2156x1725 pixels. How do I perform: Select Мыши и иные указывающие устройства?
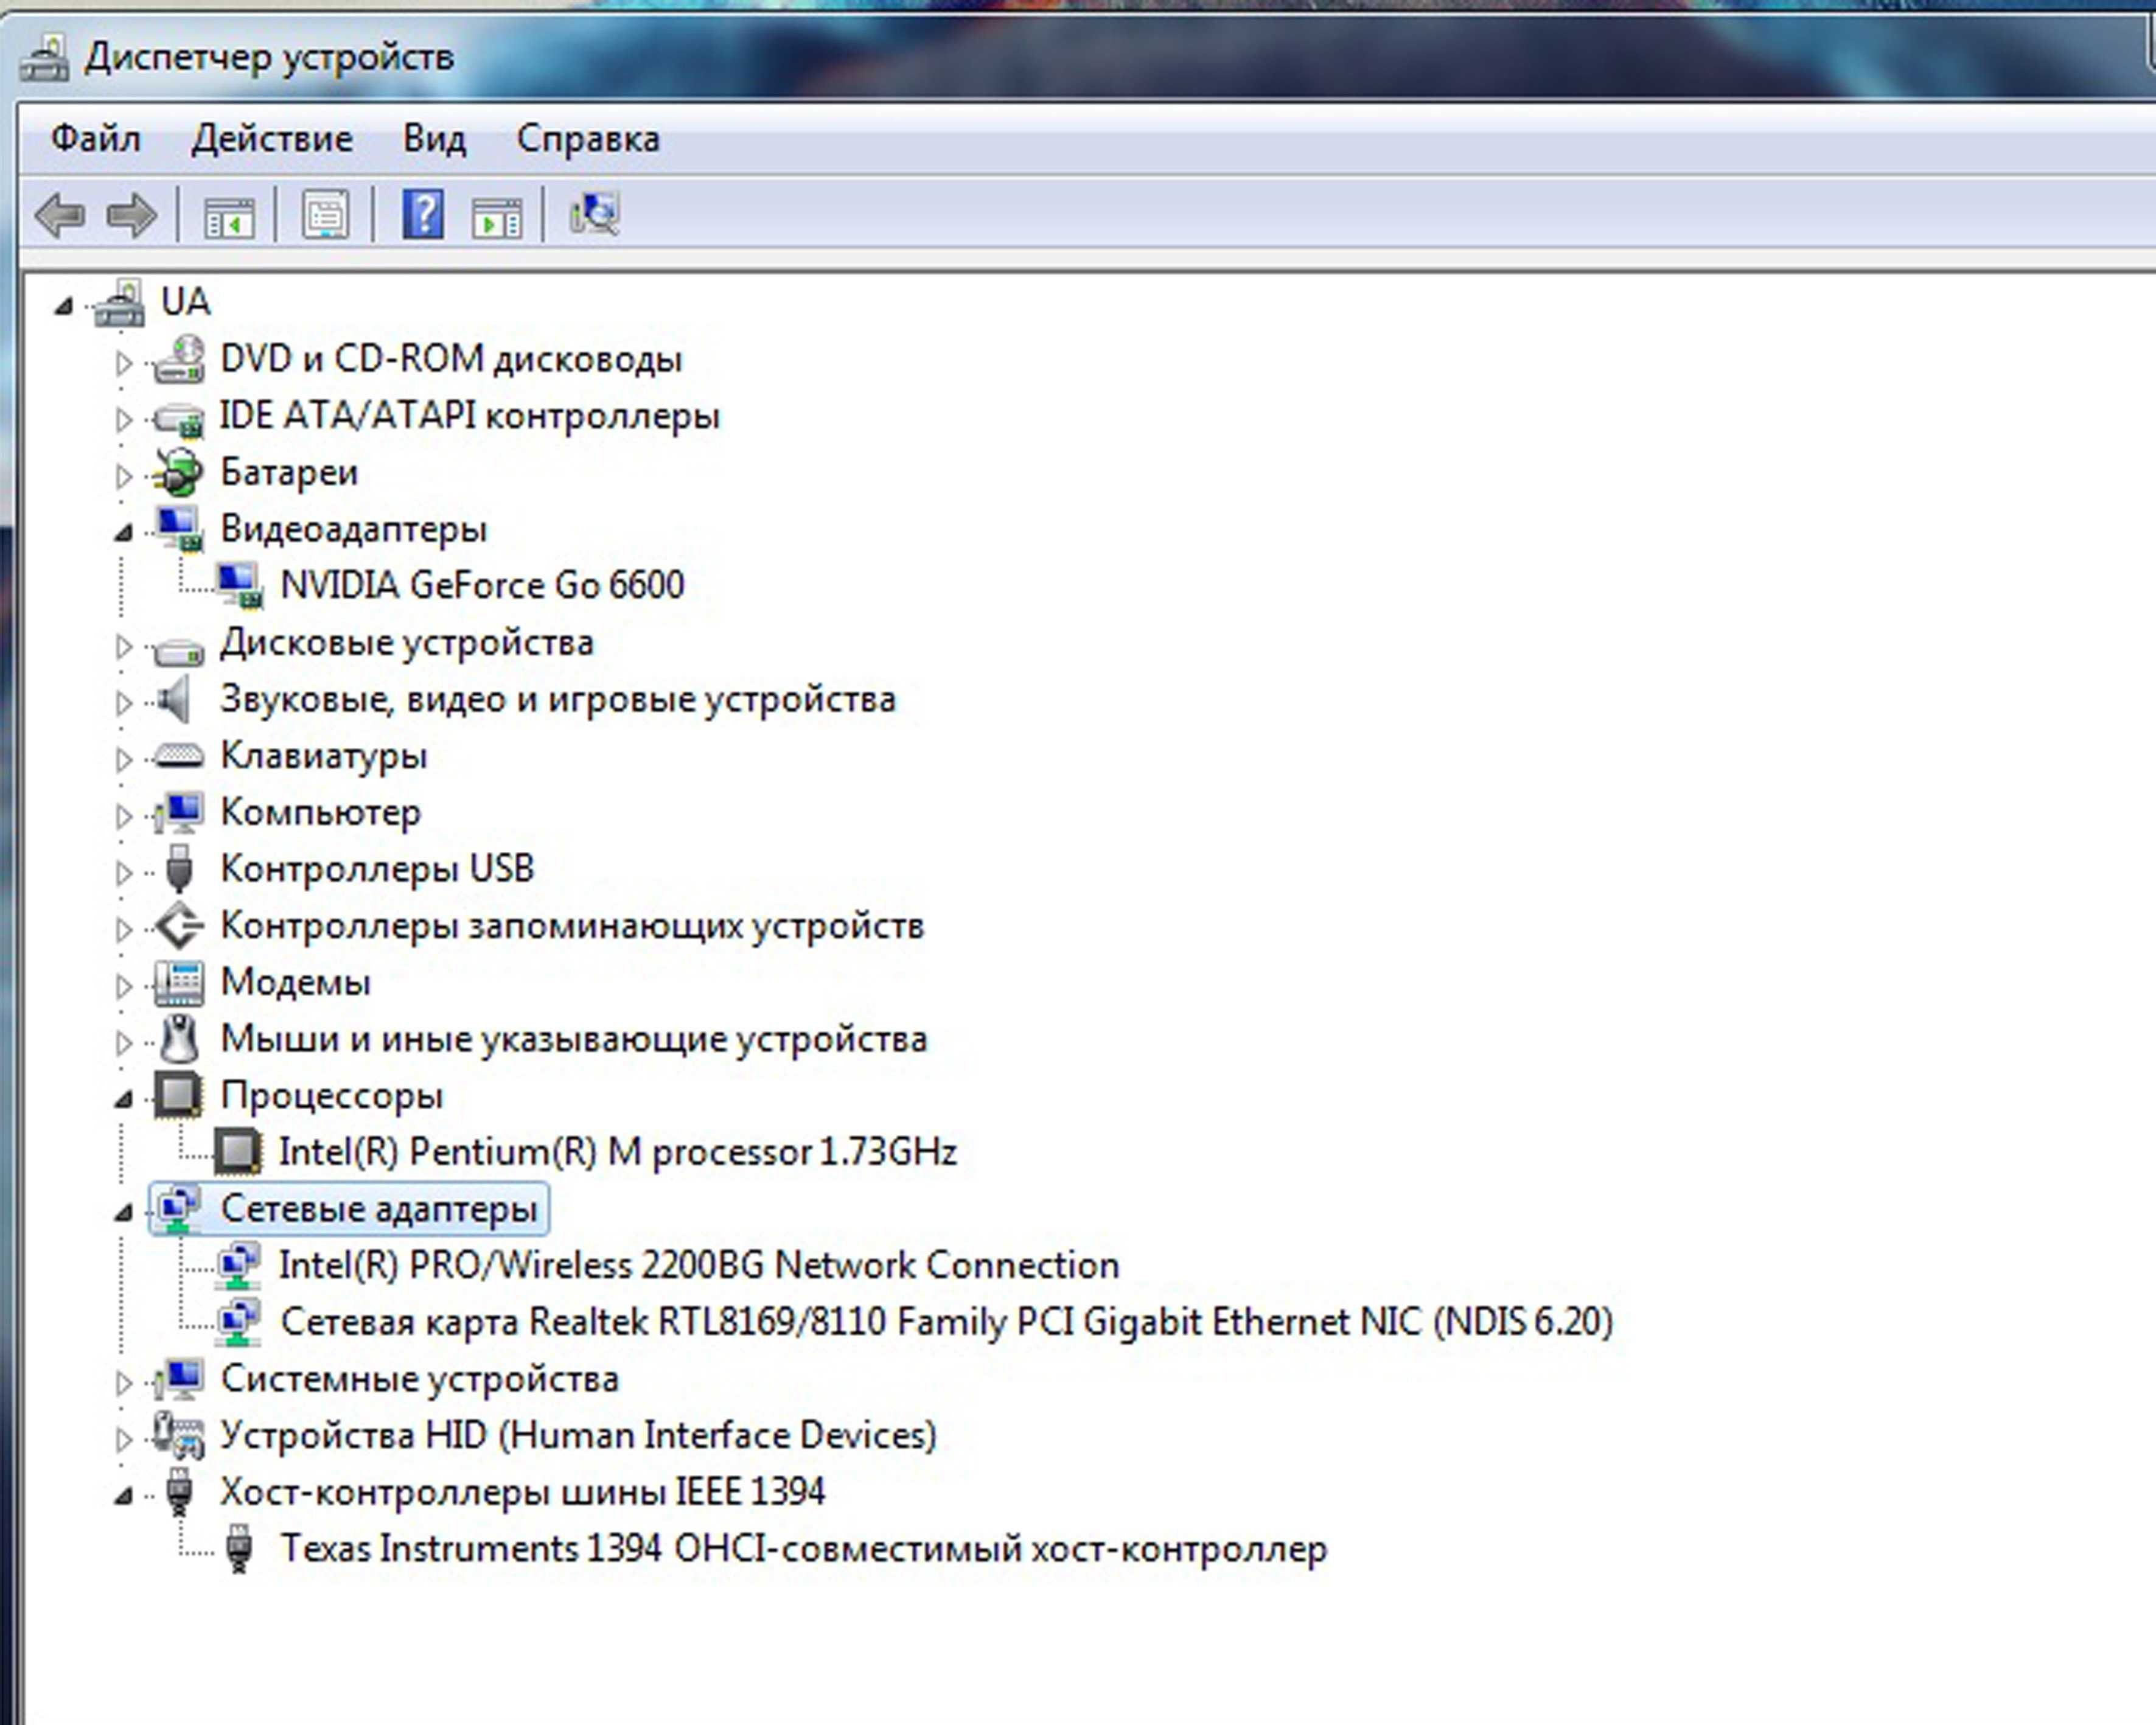click(574, 1039)
